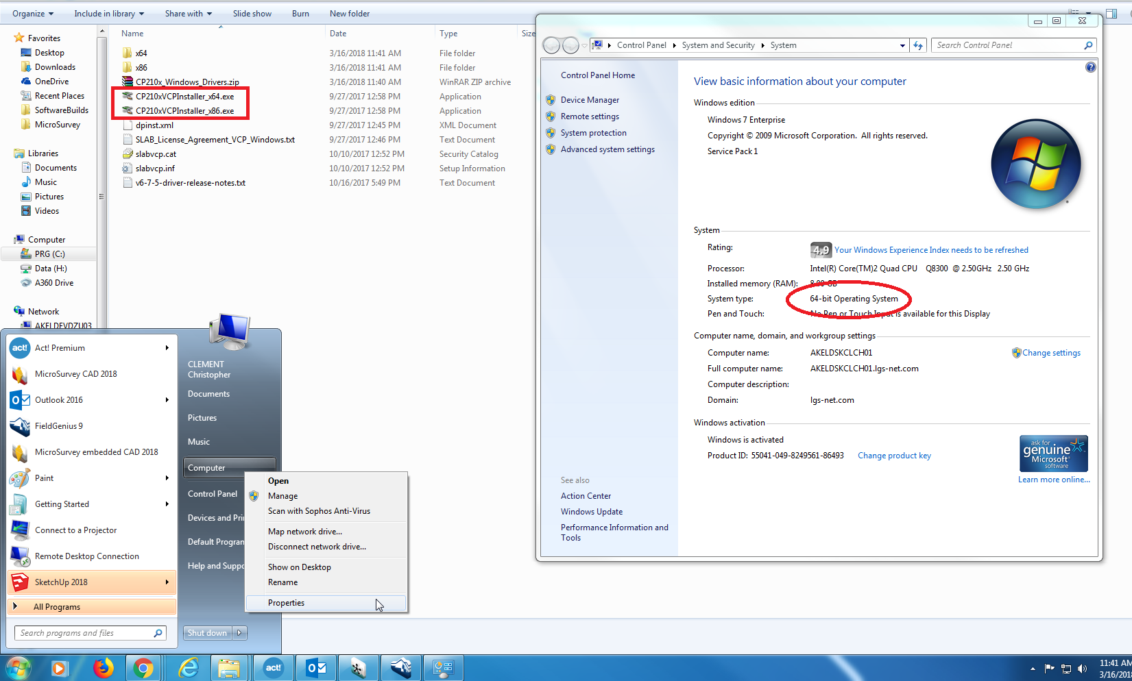
Task: Choose Manage from the context menu
Action: click(x=282, y=496)
